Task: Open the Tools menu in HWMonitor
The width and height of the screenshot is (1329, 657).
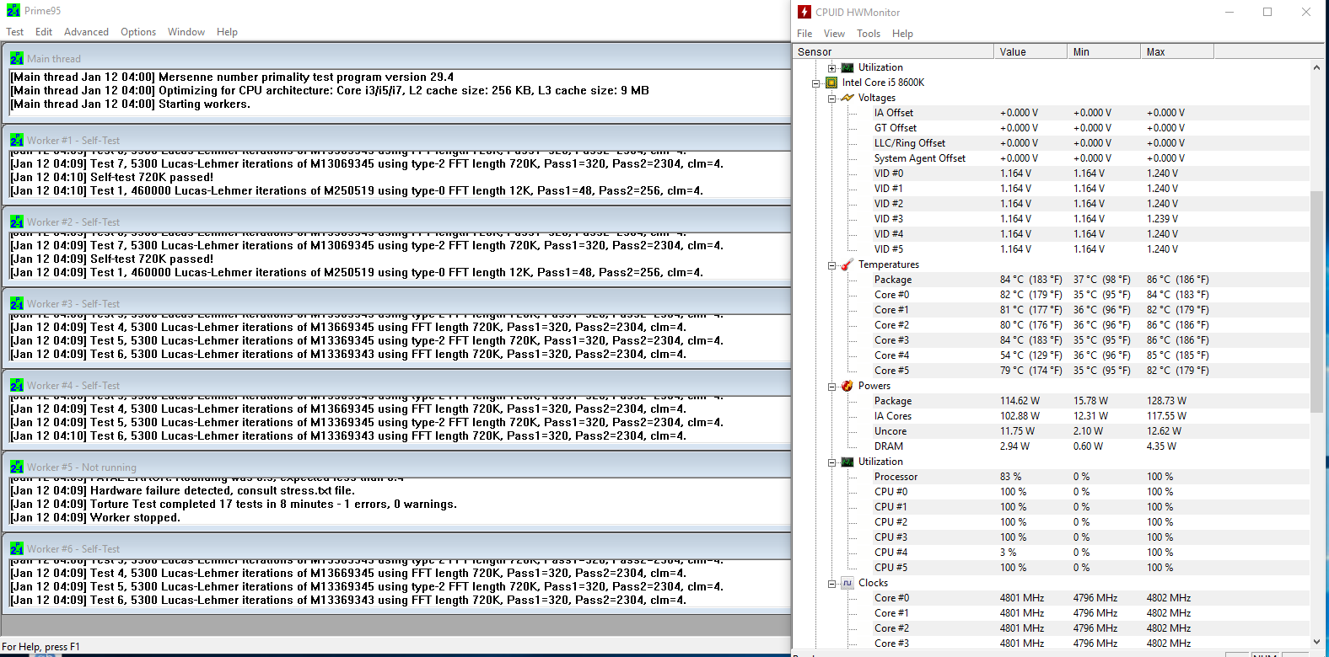Action: click(869, 34)
